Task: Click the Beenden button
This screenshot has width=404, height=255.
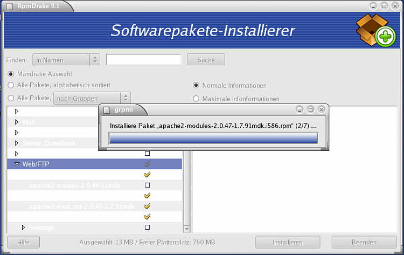Action: [x=364, y=242]
